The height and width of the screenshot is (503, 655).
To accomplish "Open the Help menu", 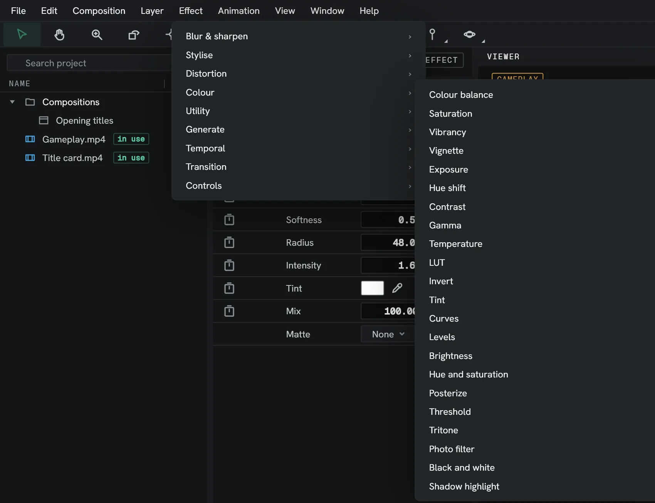I will 369,11.
